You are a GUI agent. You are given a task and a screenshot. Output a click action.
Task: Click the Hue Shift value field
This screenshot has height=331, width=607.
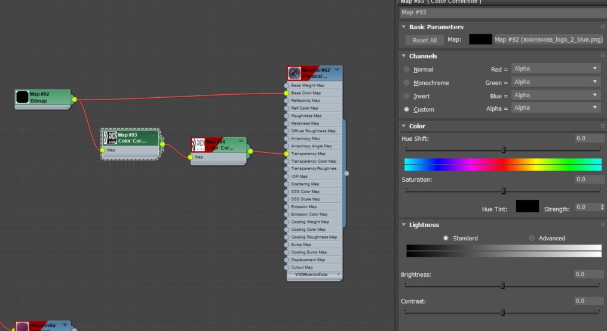(x=590, y=138)
